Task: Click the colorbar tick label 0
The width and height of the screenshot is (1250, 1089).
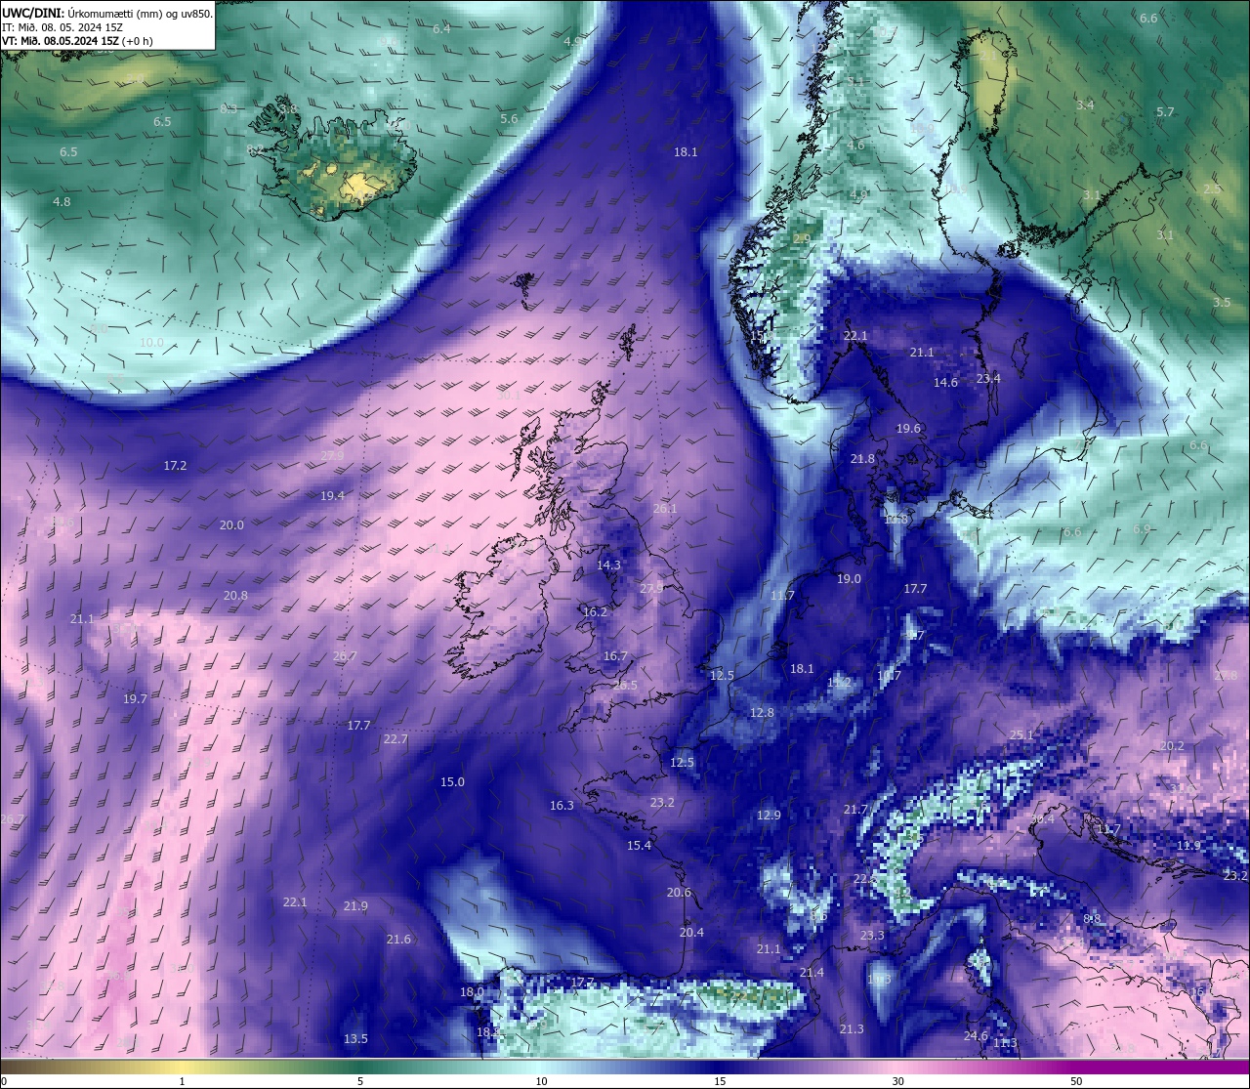Action: (x=3, y=1081)
